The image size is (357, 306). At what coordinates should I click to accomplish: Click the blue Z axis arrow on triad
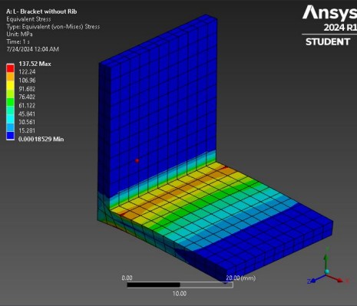[x=316, y=279]
